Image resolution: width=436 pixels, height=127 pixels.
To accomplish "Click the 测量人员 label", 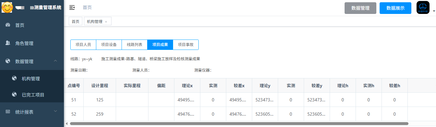I will point(141,70).
